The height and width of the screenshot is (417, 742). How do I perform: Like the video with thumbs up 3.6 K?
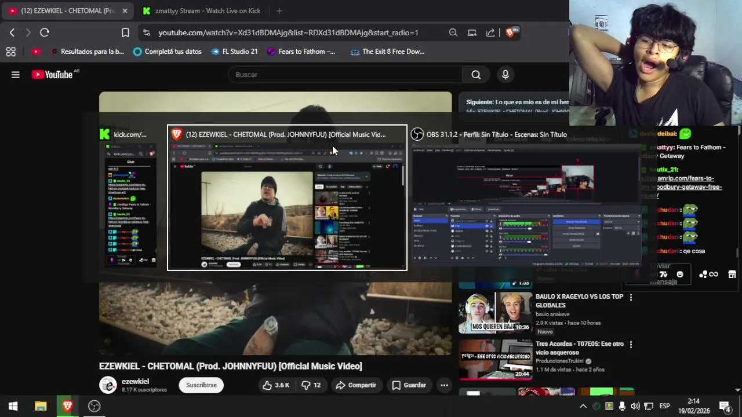[x=275, y=385]
